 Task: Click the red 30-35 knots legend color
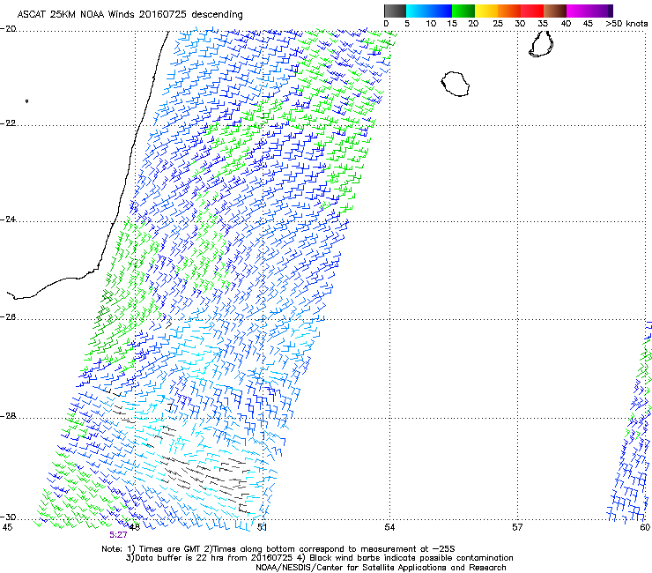pos(532,11)
